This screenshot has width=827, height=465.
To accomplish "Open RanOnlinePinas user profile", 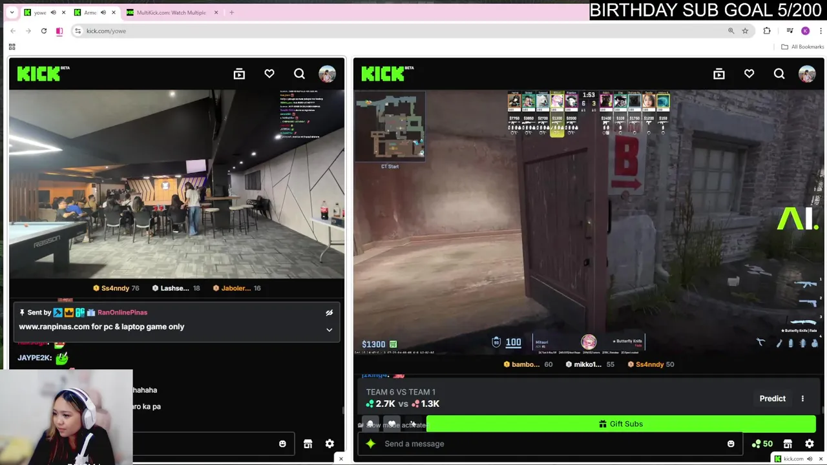I will point(122,313).
